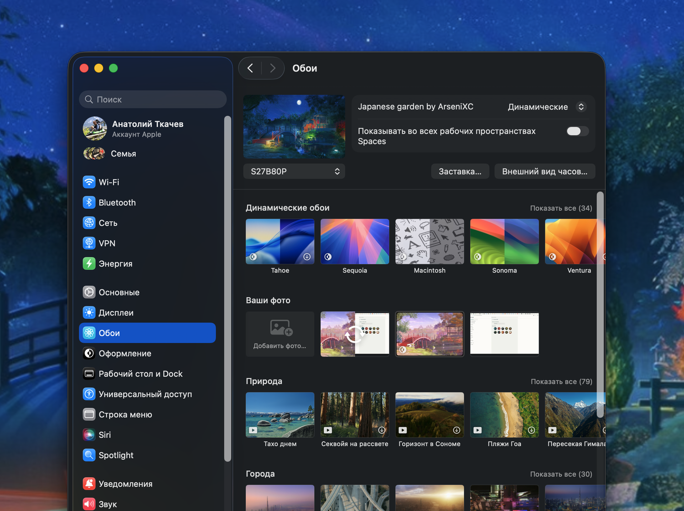Click the forward arrow in the toolbar
Image resolution: width=684 pixels, height=511 pixels.
pos(273,68)
